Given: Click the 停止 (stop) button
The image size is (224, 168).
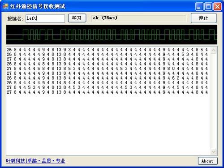Looking at the screenshot, I should [203, 18].
